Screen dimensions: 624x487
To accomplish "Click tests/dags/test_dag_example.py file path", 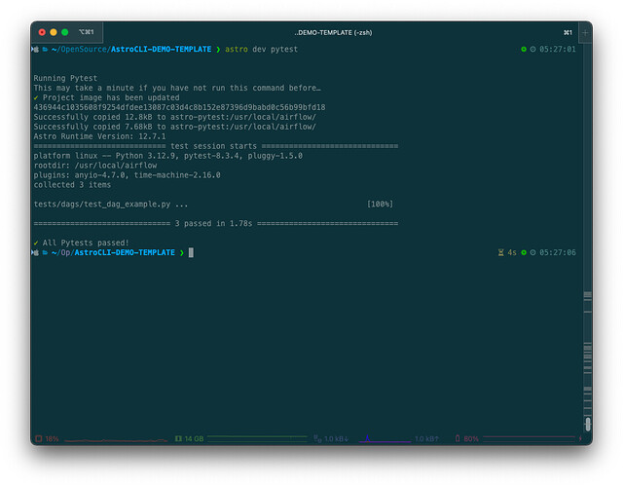I will point(102,205).
